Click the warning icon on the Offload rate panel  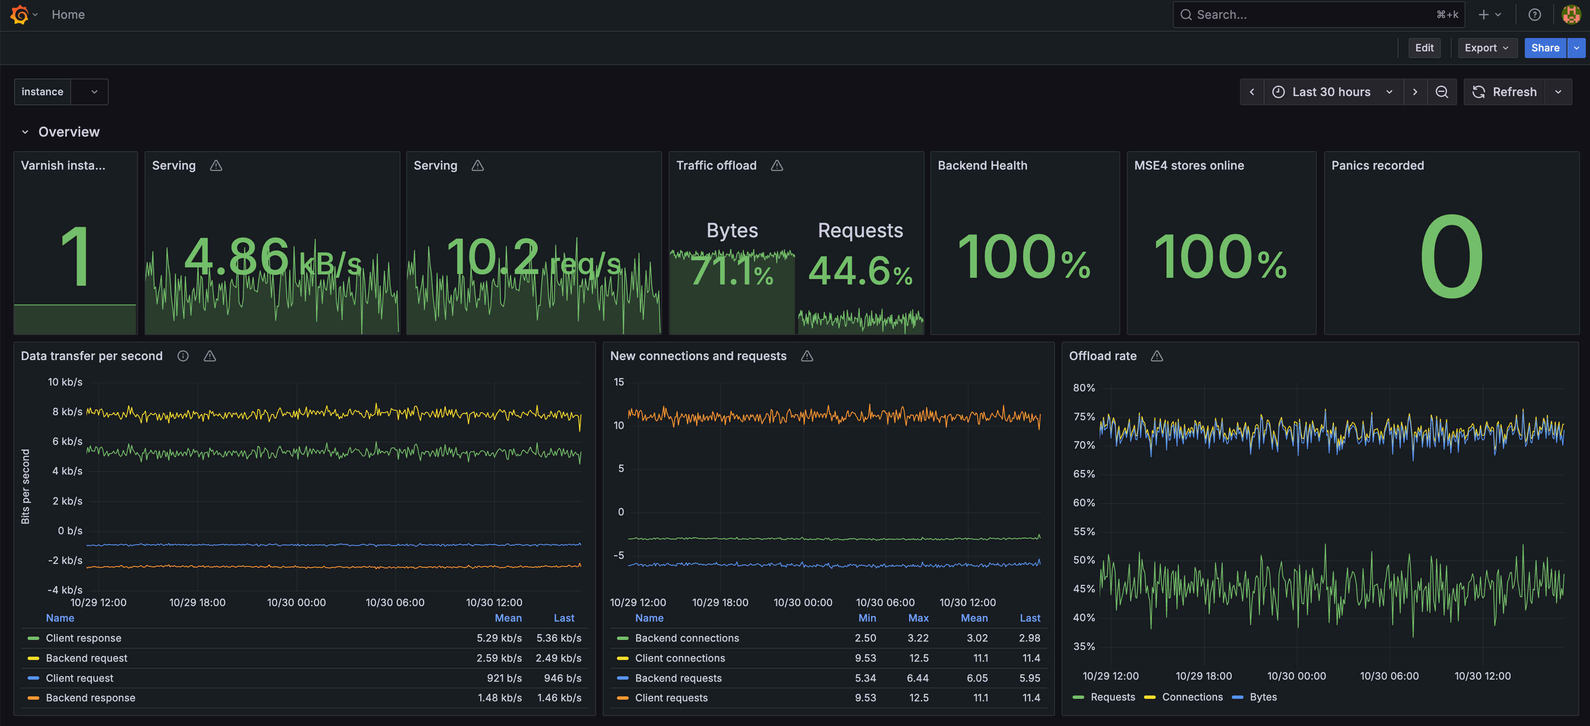(x=1157, y=356)
